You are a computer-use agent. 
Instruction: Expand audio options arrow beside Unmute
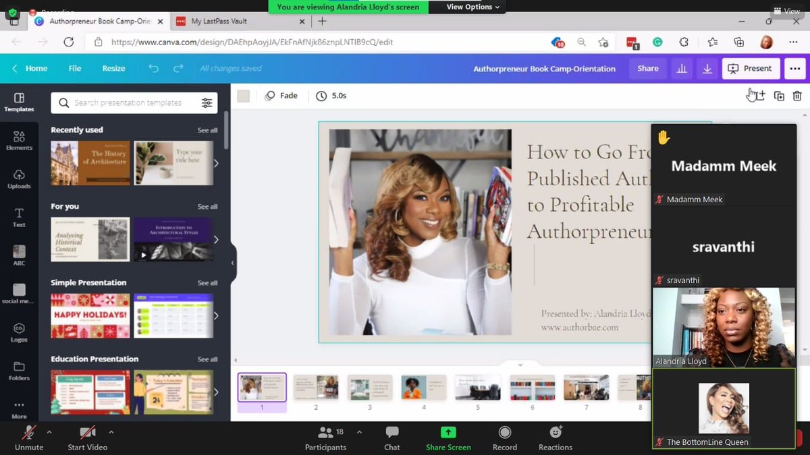tap(49, 431)
